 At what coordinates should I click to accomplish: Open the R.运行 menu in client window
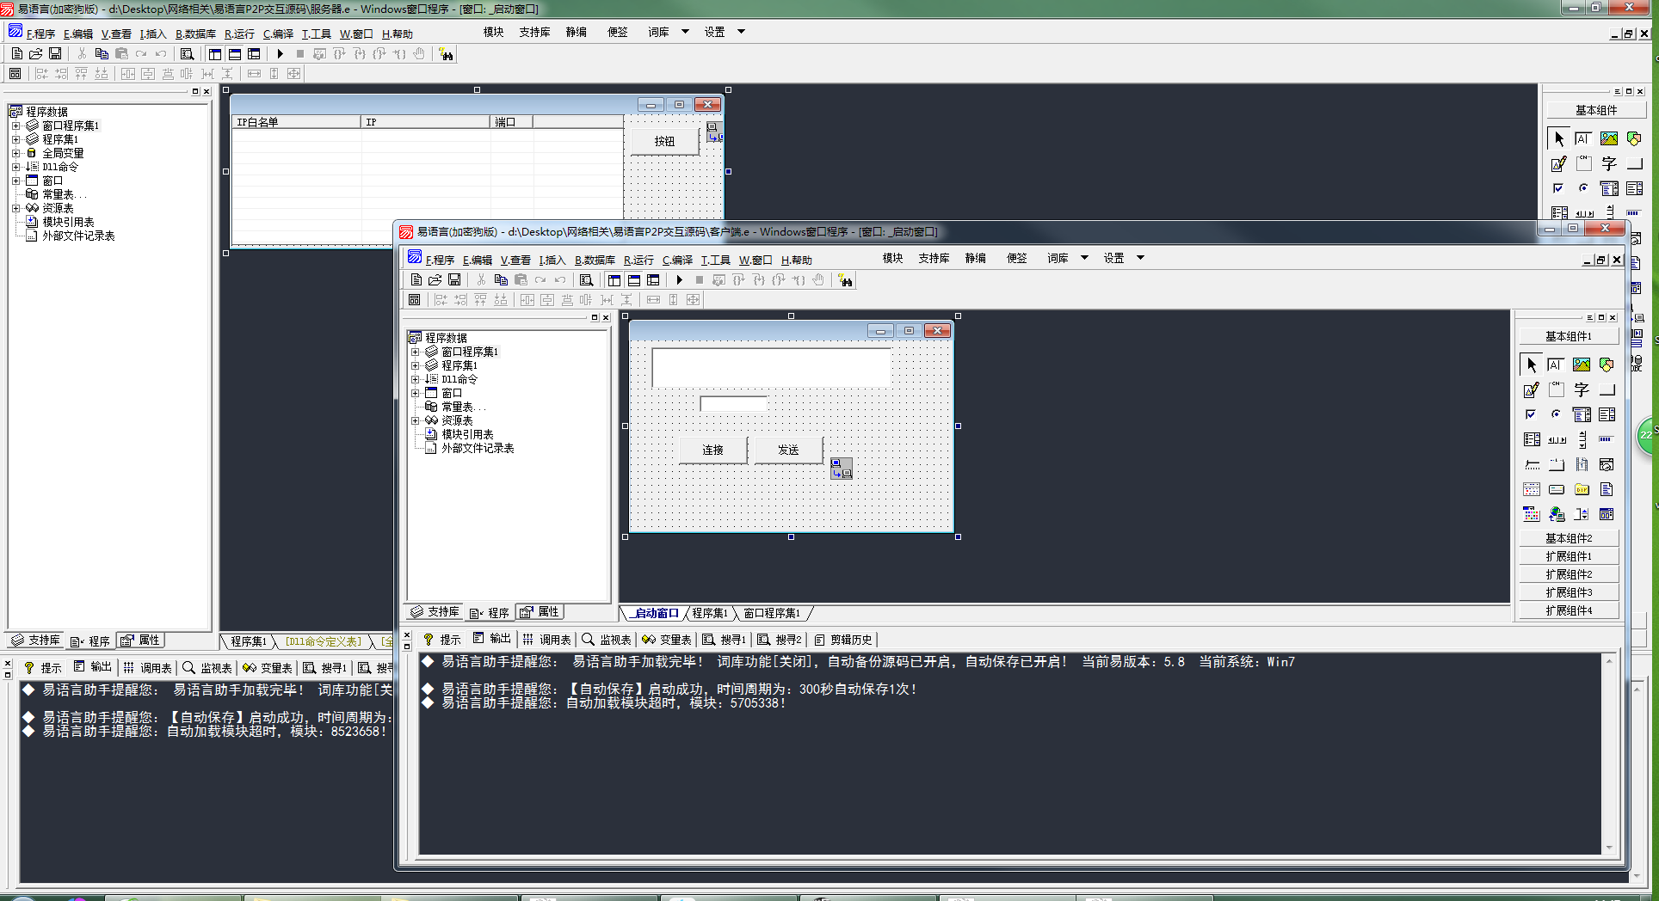tap(638, 260)
